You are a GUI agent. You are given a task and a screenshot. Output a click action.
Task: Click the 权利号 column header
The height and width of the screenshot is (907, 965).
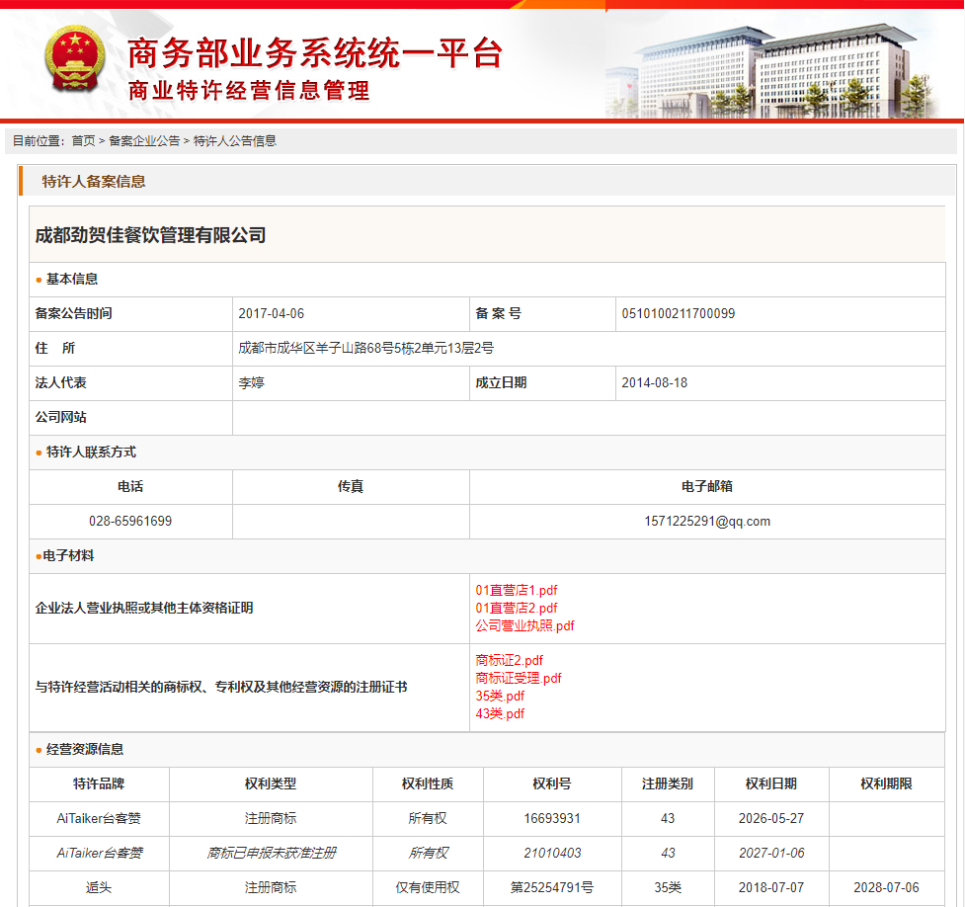coord(552,783)
